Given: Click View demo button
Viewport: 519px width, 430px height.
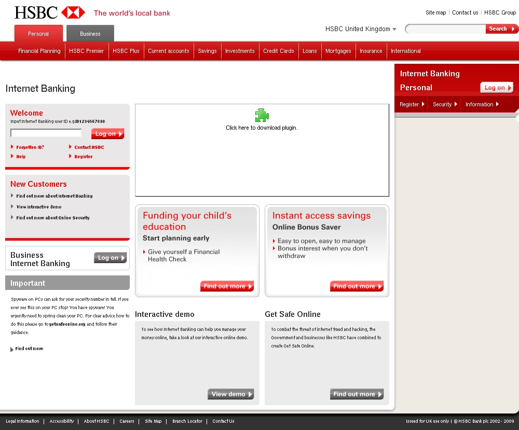Looking at the screenshot, I should 230,394.
